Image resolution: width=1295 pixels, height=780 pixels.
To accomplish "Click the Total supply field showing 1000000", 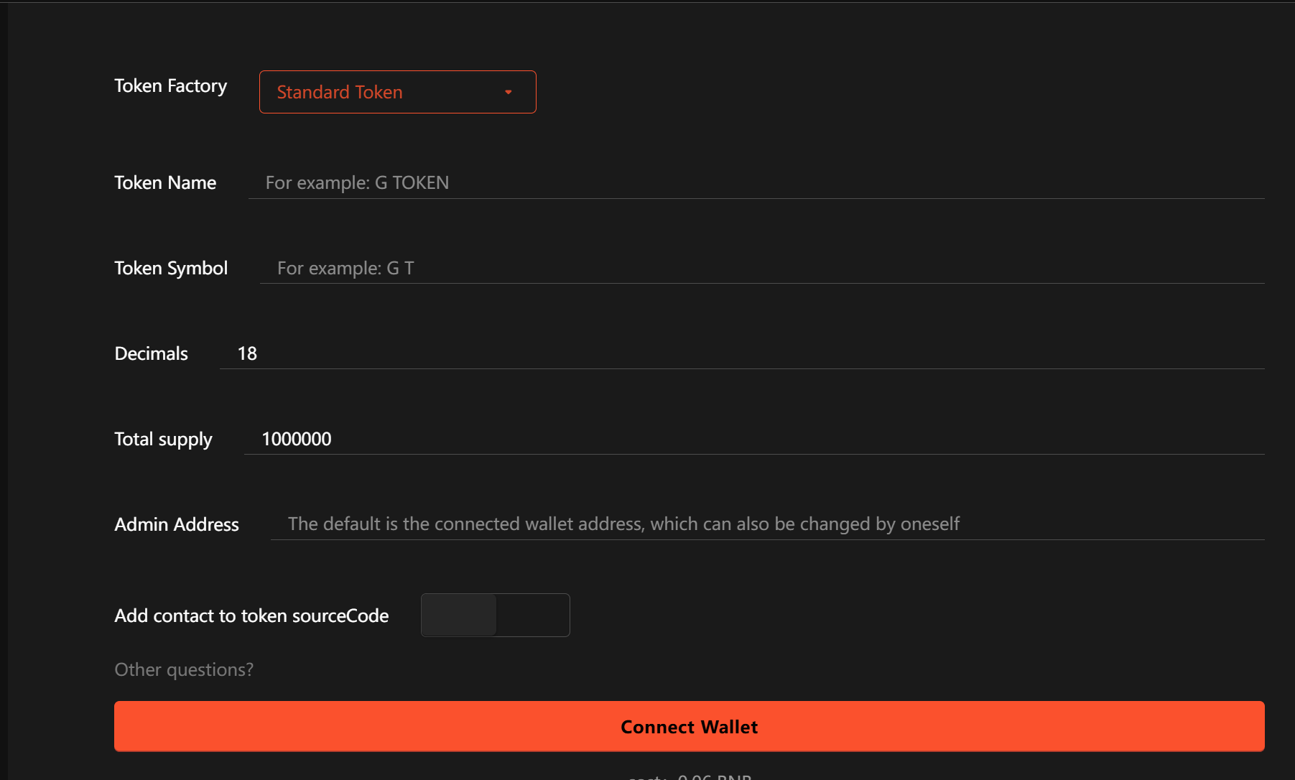I will point(296,439).
